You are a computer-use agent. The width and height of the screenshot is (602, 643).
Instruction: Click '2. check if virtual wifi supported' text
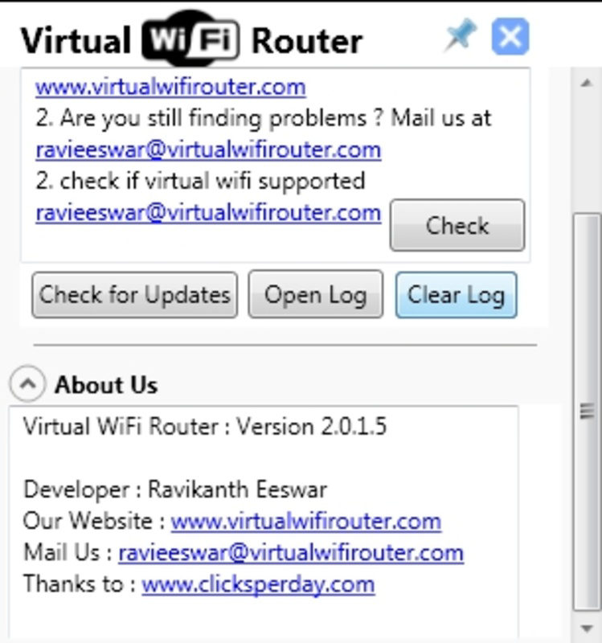(200, 182)
